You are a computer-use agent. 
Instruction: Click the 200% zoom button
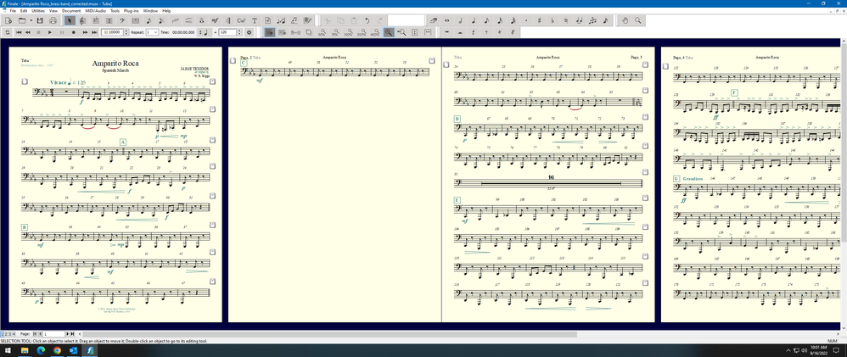362,32
